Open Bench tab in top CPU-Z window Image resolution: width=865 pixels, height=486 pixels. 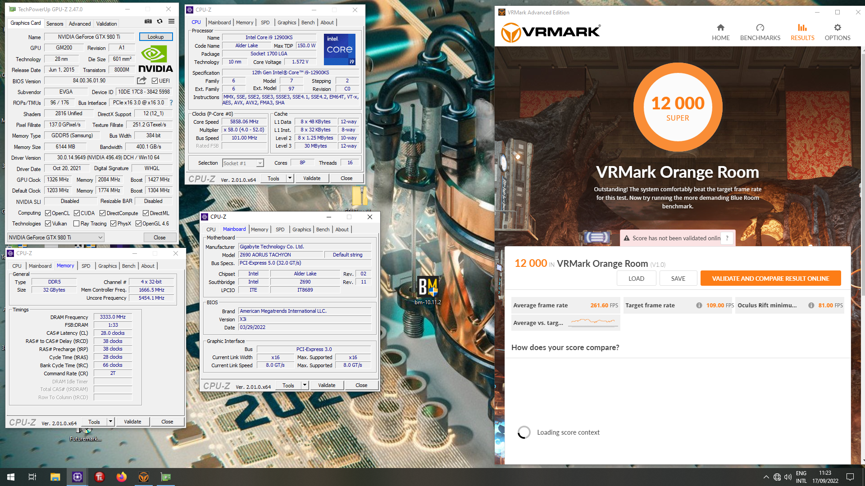pos(308,22)
